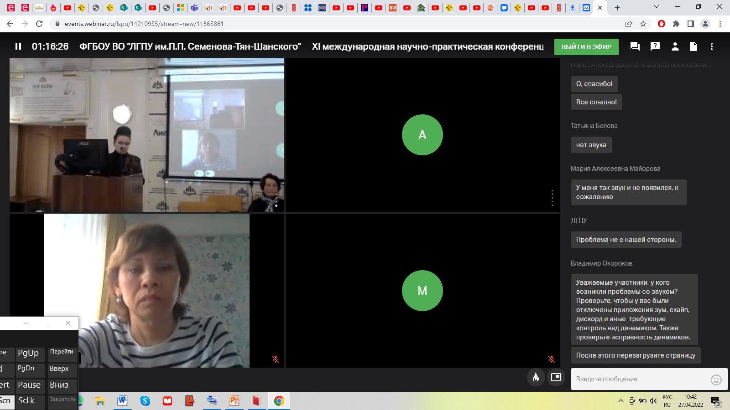Image resolution: width=730 pixels, height=410 pixels.
Task: Close the active webinar tab
Action: click(x=600, y=8)
